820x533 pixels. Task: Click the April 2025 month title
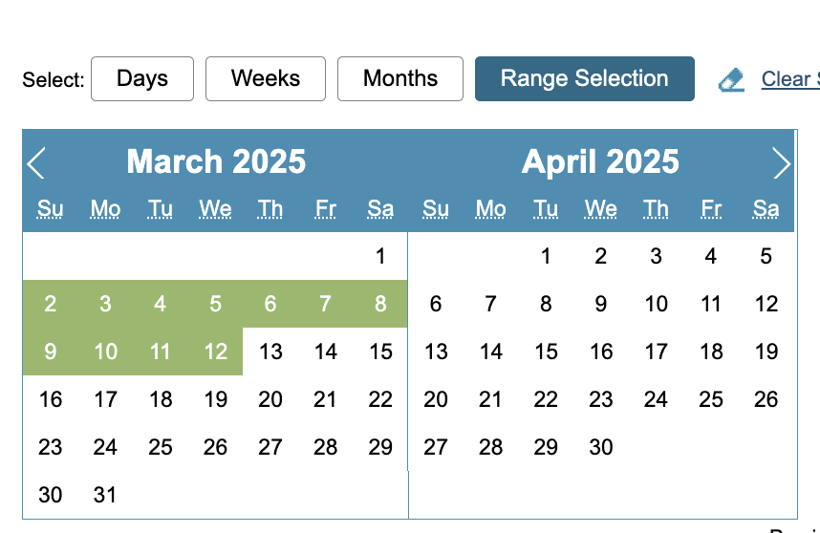point(600,161)
